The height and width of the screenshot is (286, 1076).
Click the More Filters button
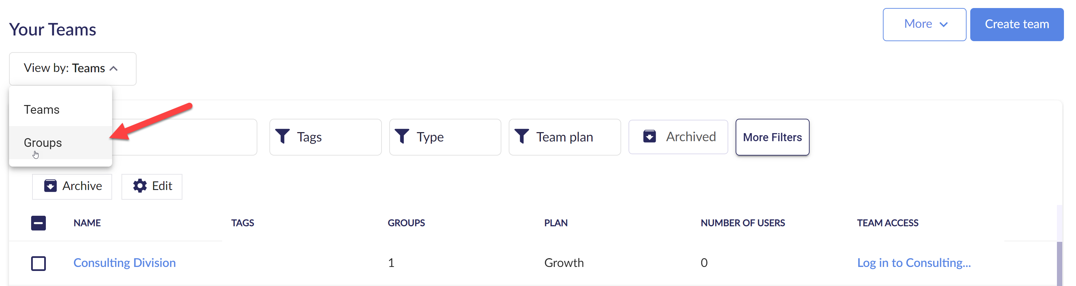772,137
